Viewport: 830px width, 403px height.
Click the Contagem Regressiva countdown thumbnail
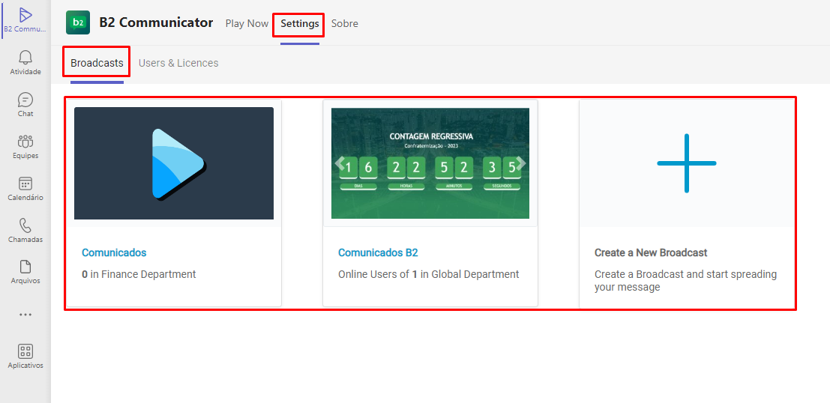tap(430, 163)
